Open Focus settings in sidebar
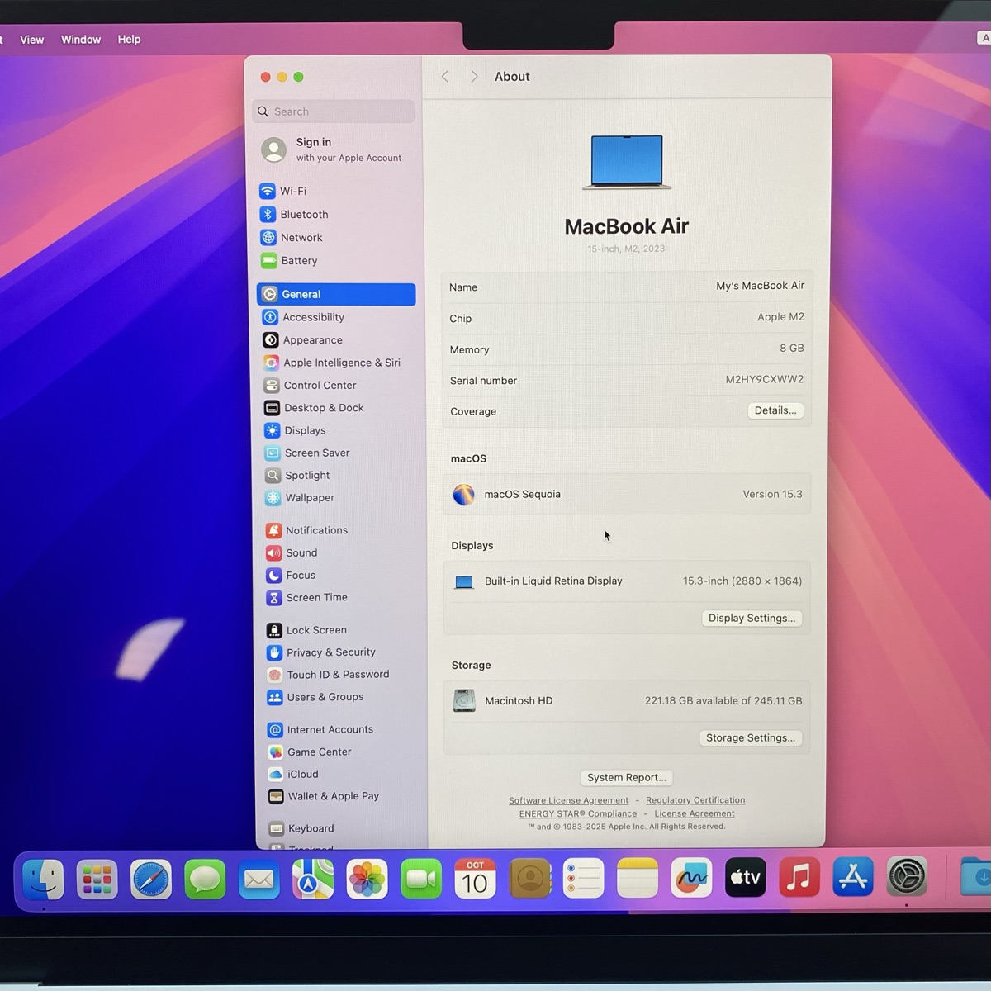The height and width of the screenshot is (991, 991). (x=291, y=575)
